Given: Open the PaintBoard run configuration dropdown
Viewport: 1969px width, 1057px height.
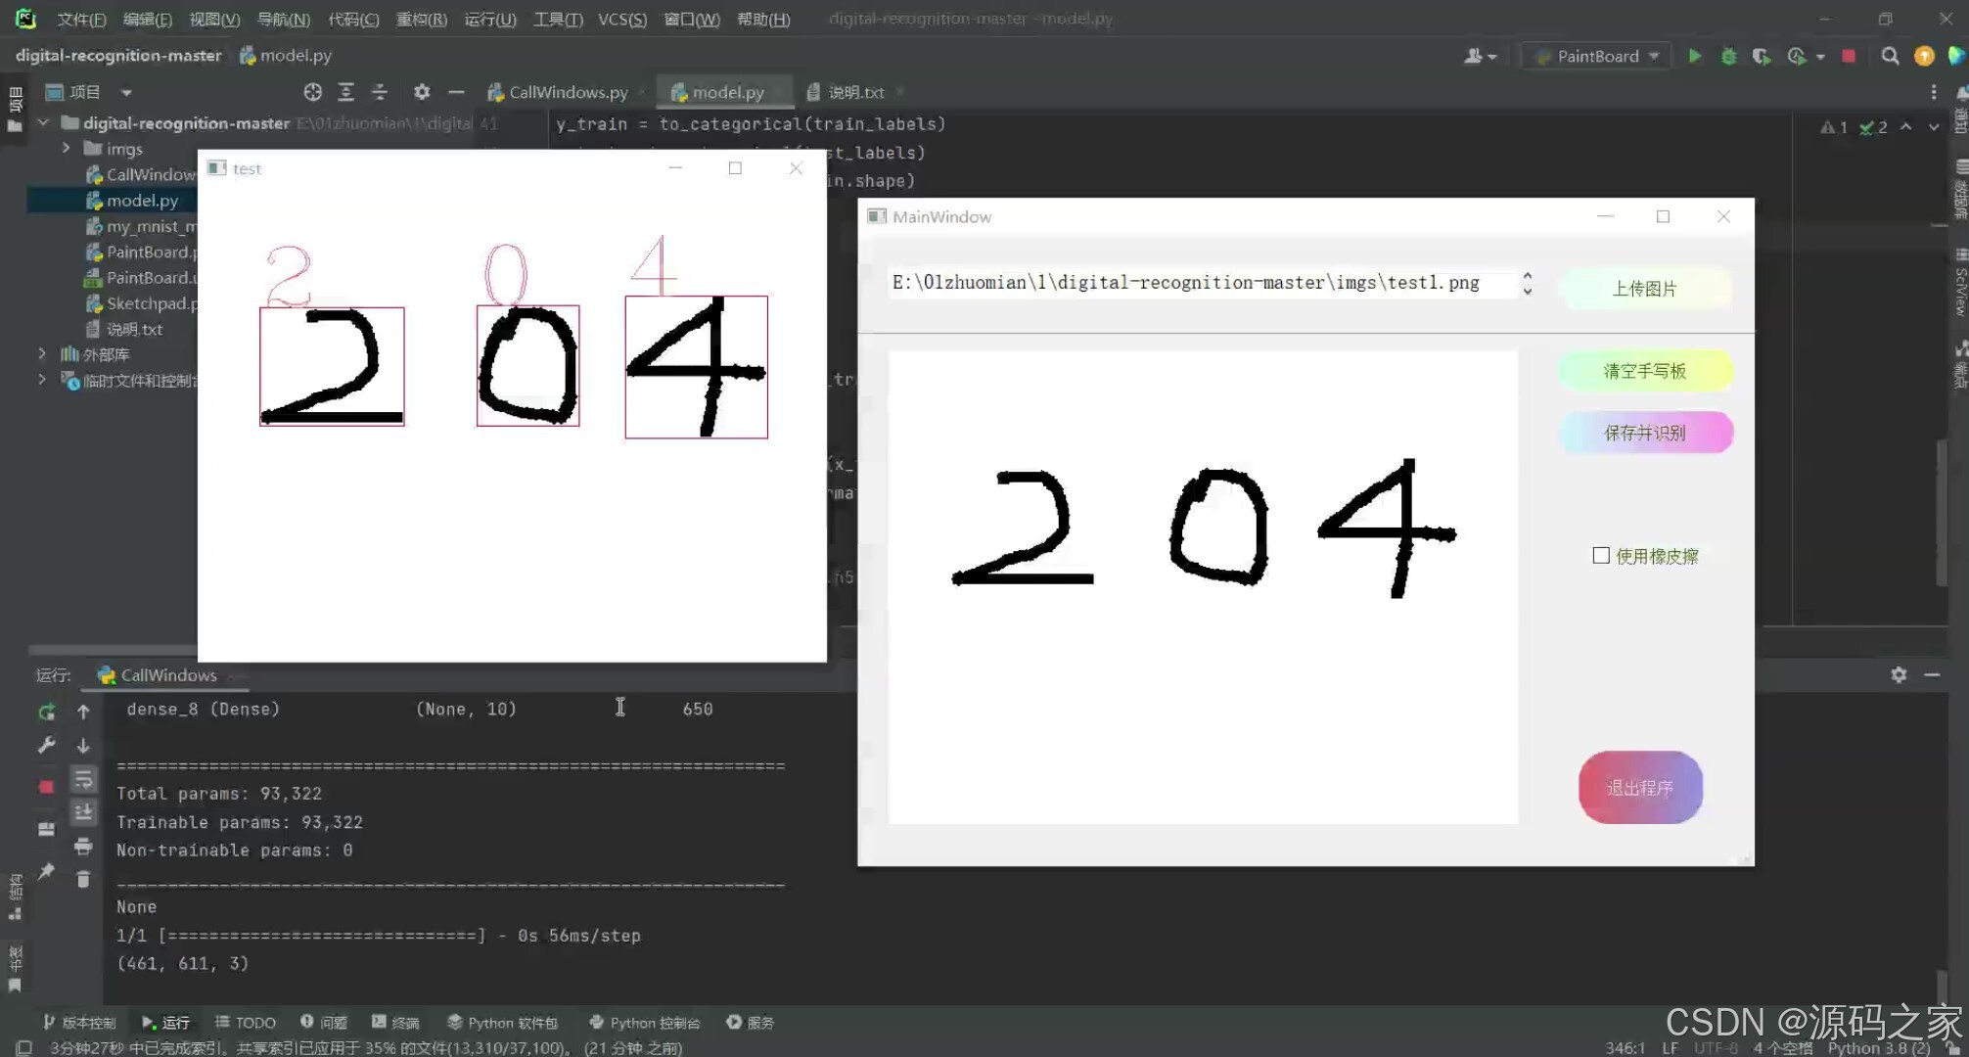Looking at the screenshot, I should click(x=1598, y=57).
